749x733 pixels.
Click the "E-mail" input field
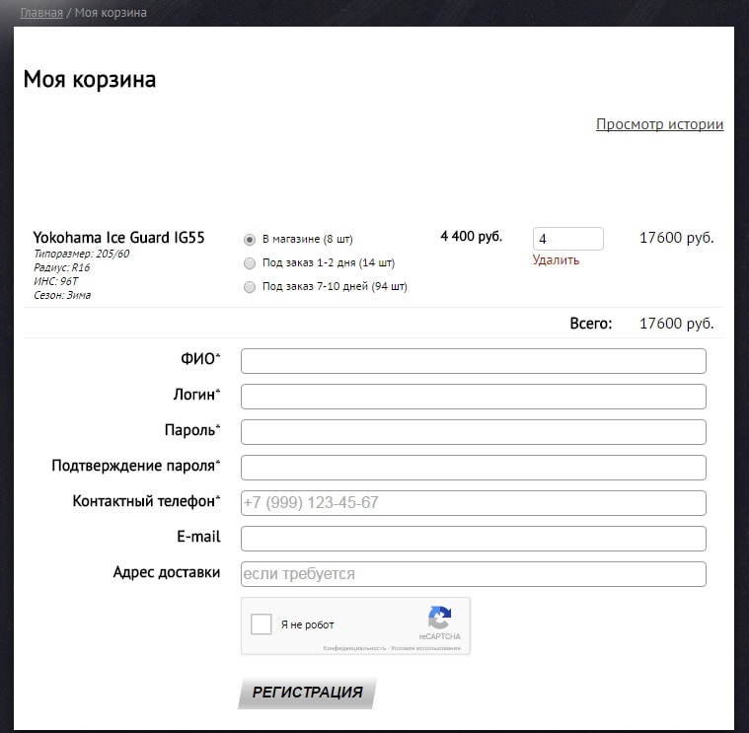[x=473, y=539]
